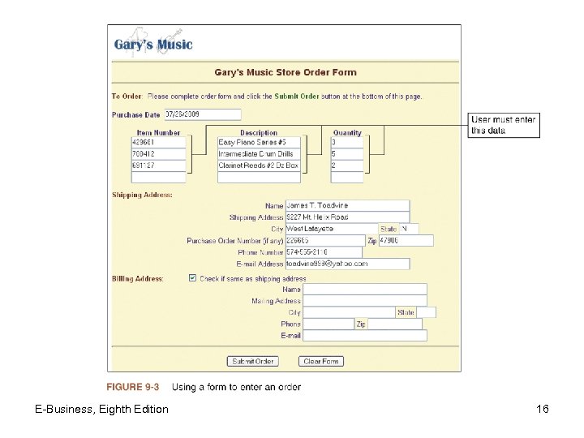The height and width of the screenshot is (438, 584).
Task: Click the billing E-mail field
Action: click(365, 336)
